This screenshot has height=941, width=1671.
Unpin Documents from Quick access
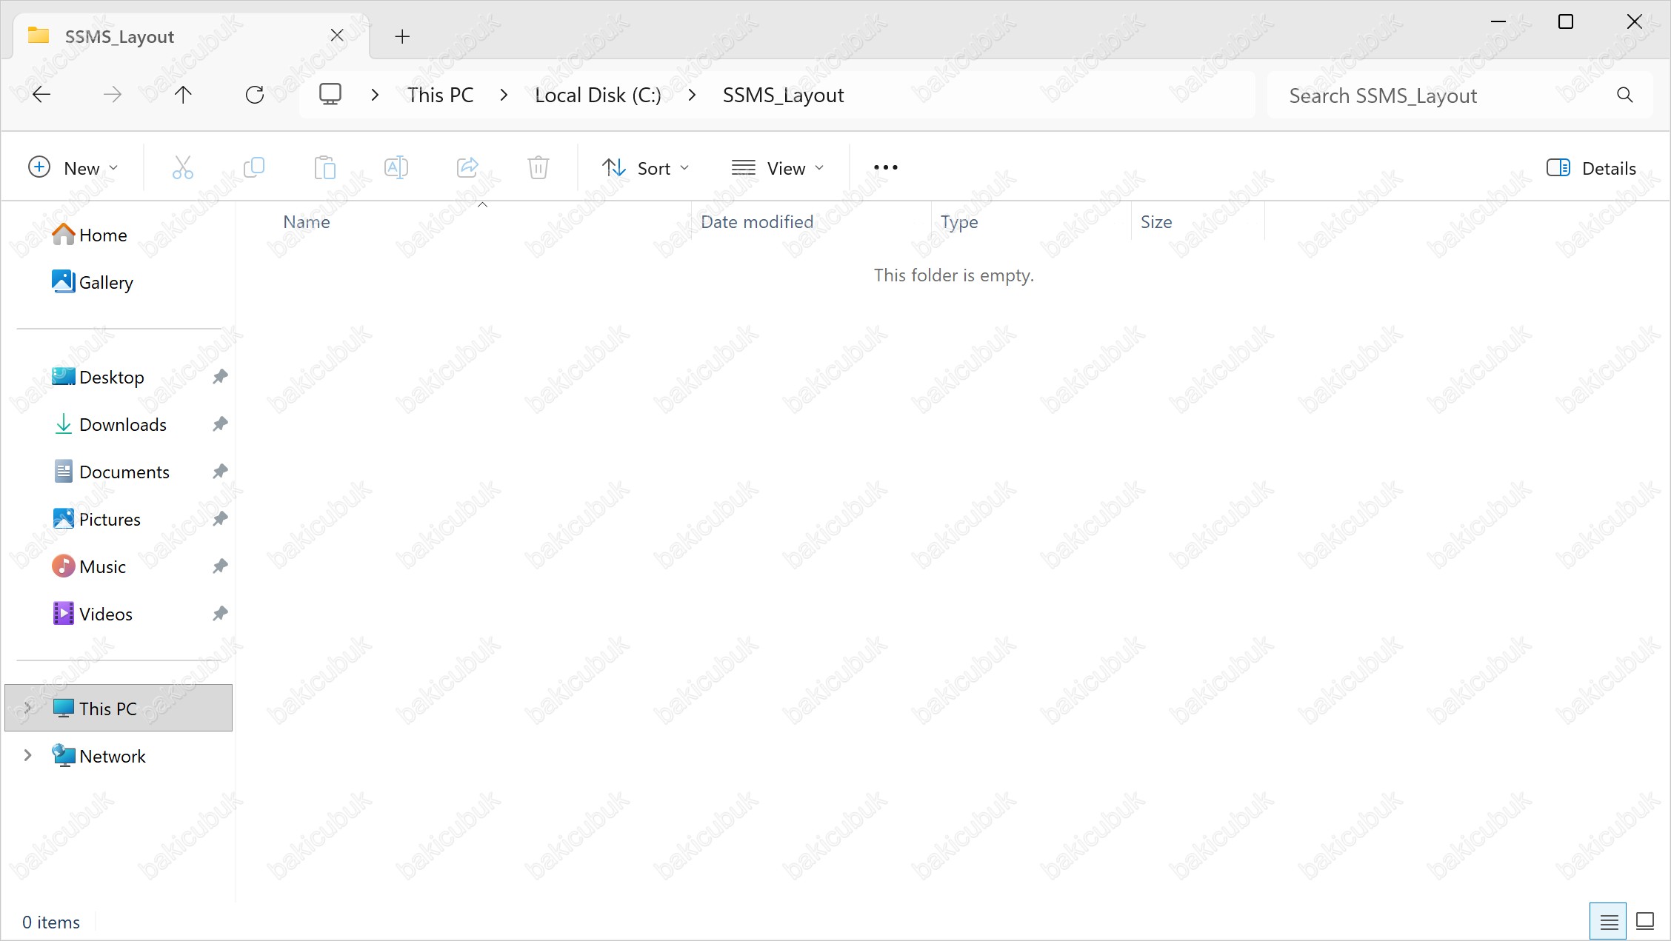(220, 472)
